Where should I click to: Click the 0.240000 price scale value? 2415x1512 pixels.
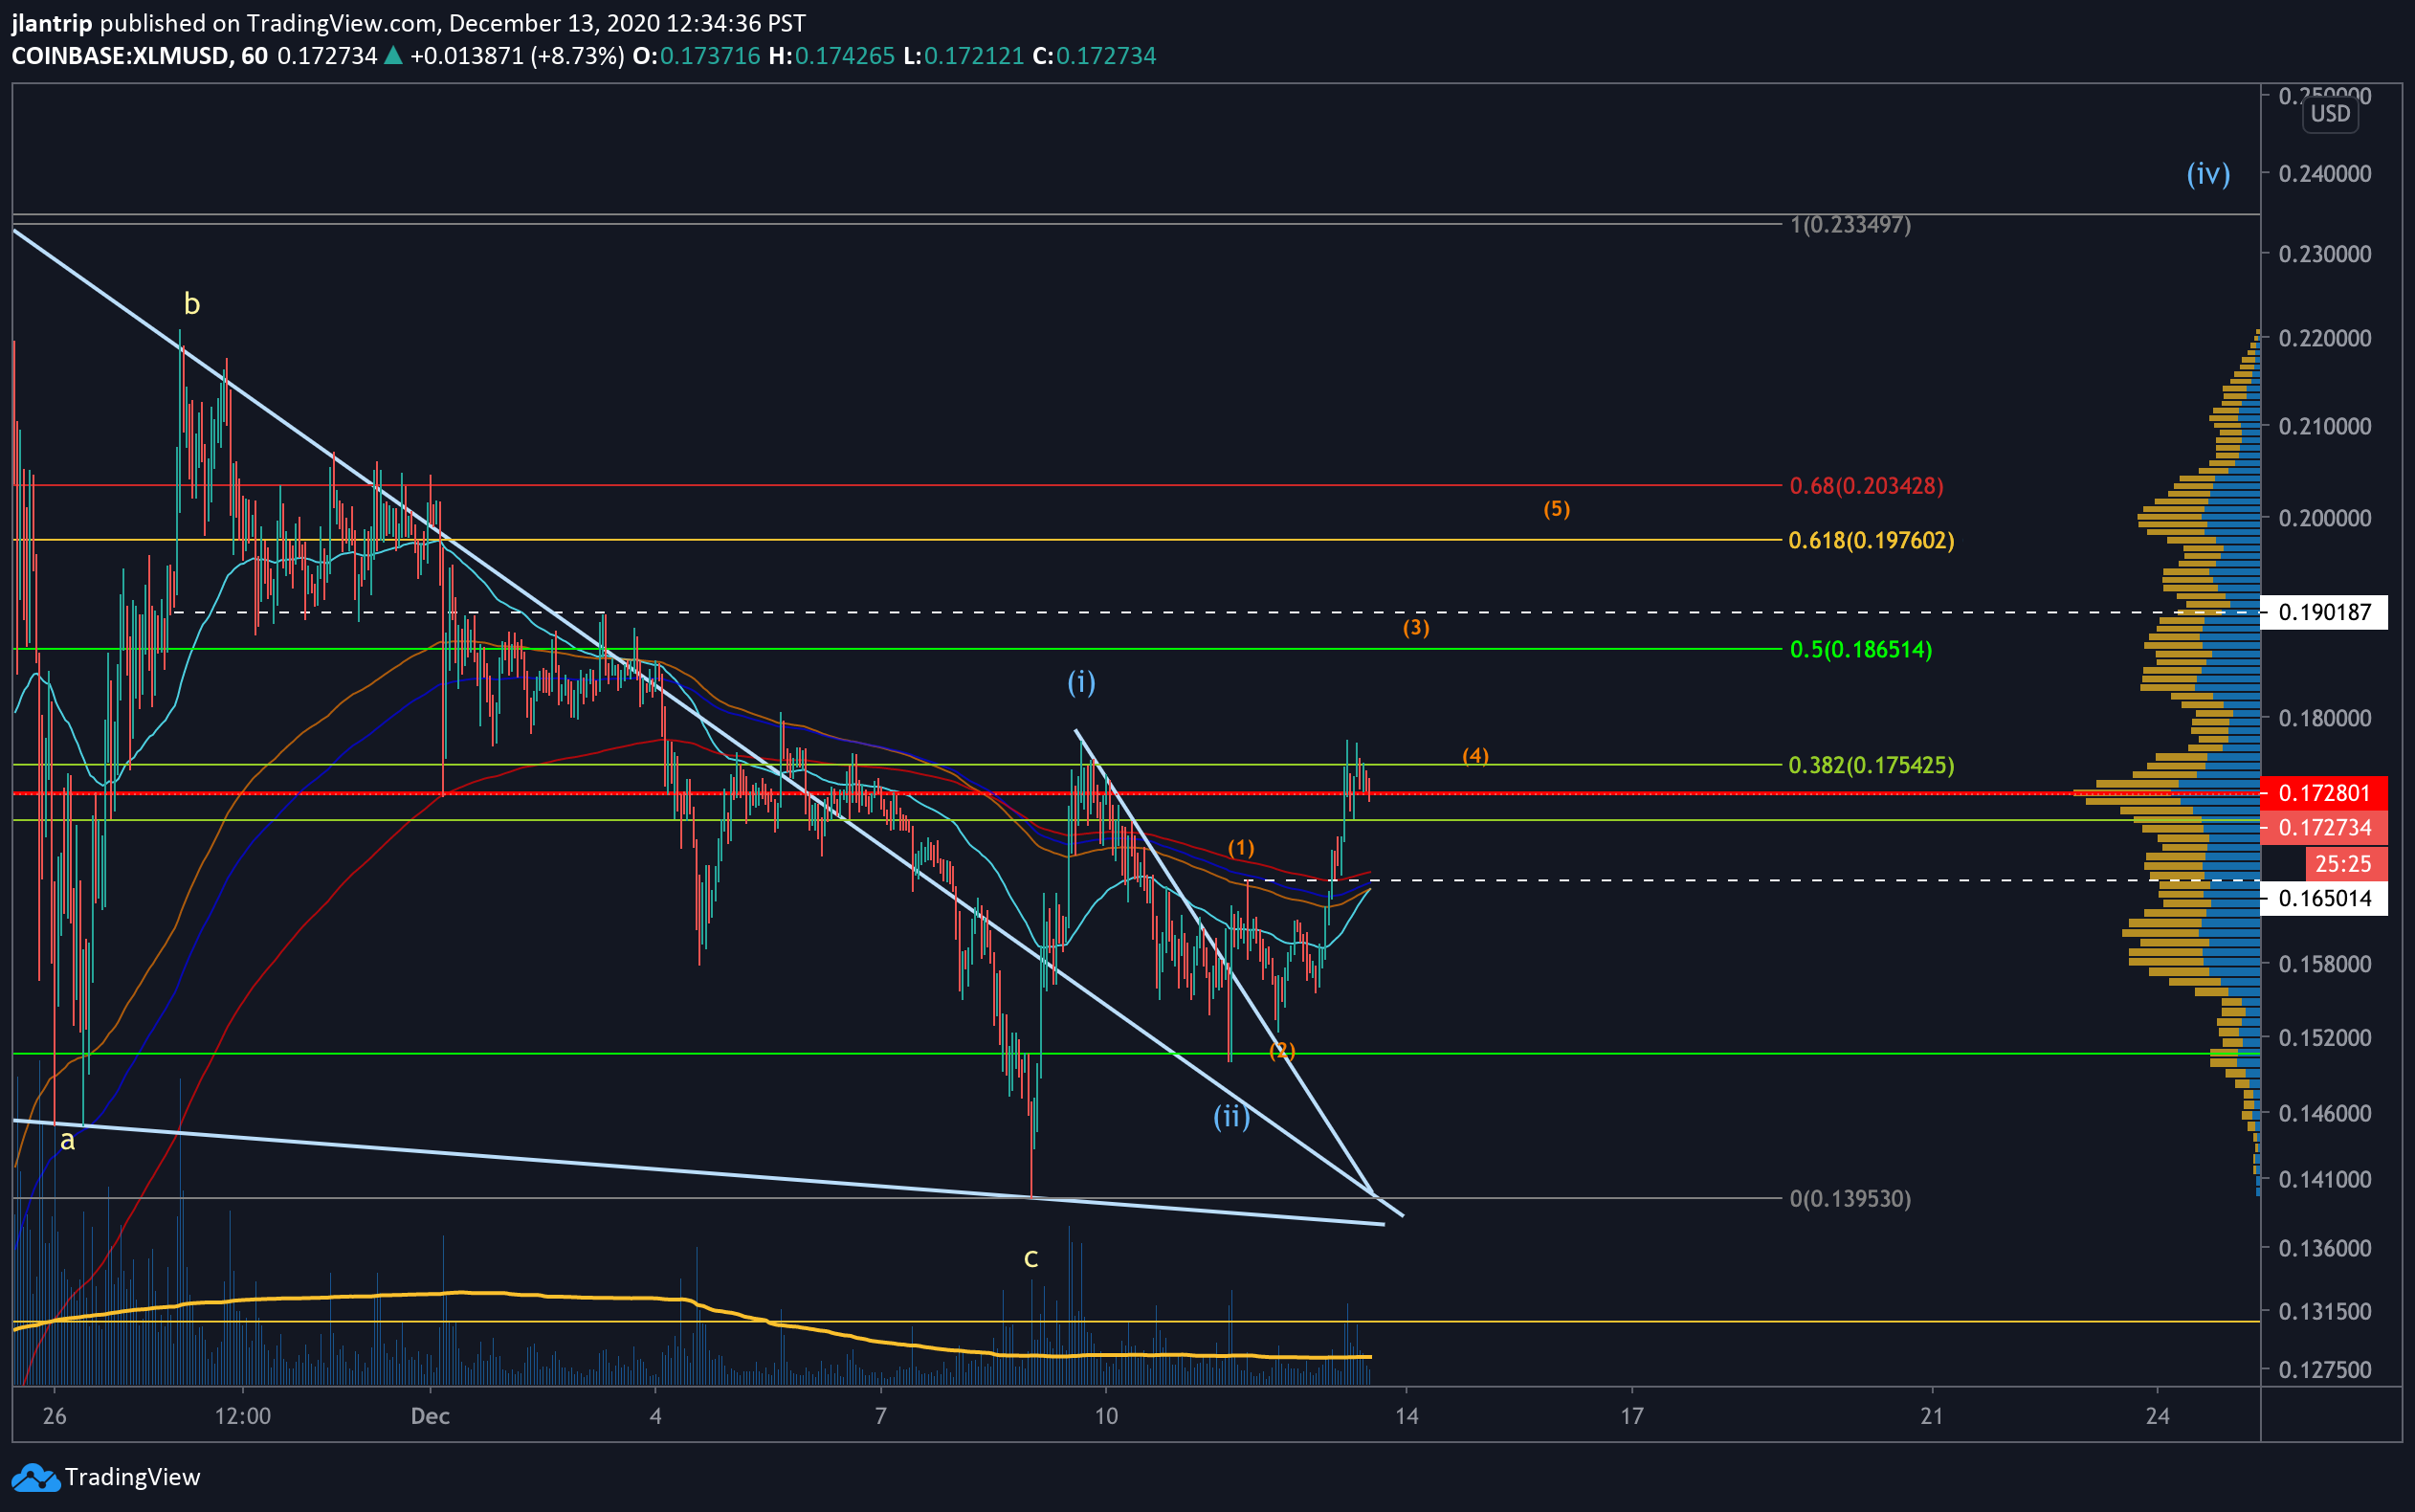pyautogui.click(x=2324, y=174)
